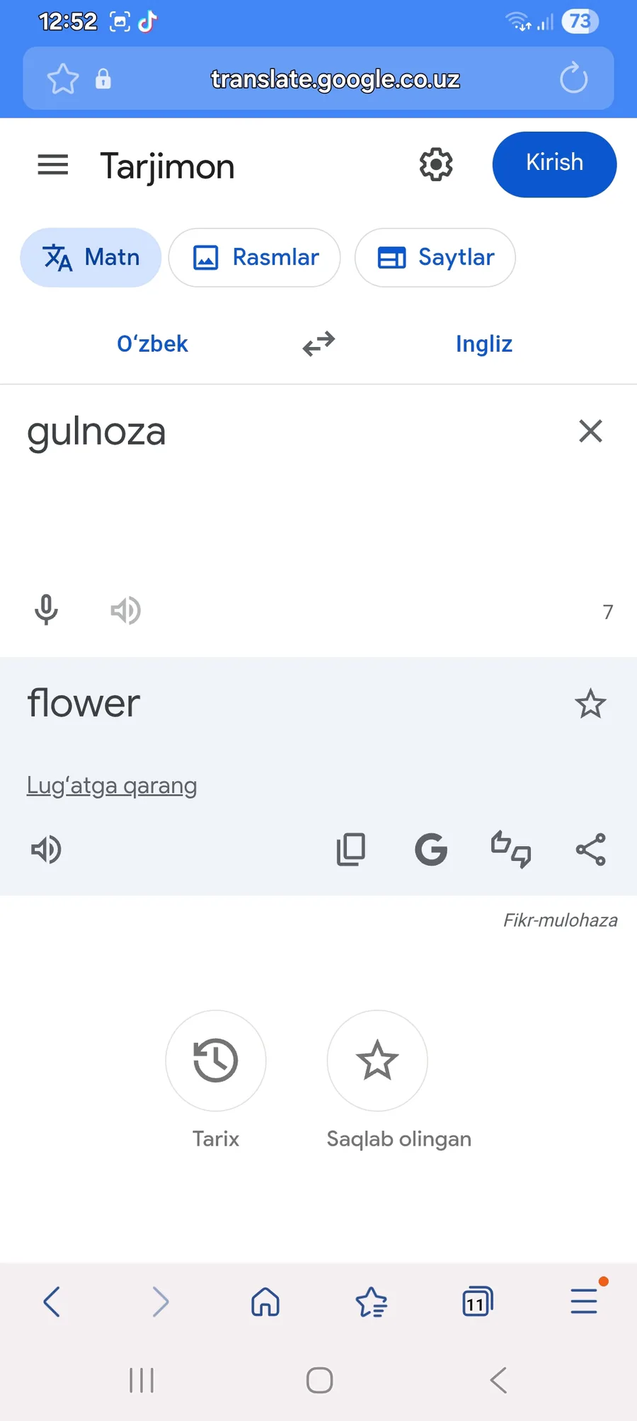The height and width of the screenshot is (1421, 637).
Task: Choose target language Ingliz
Action: pos(484,344)
